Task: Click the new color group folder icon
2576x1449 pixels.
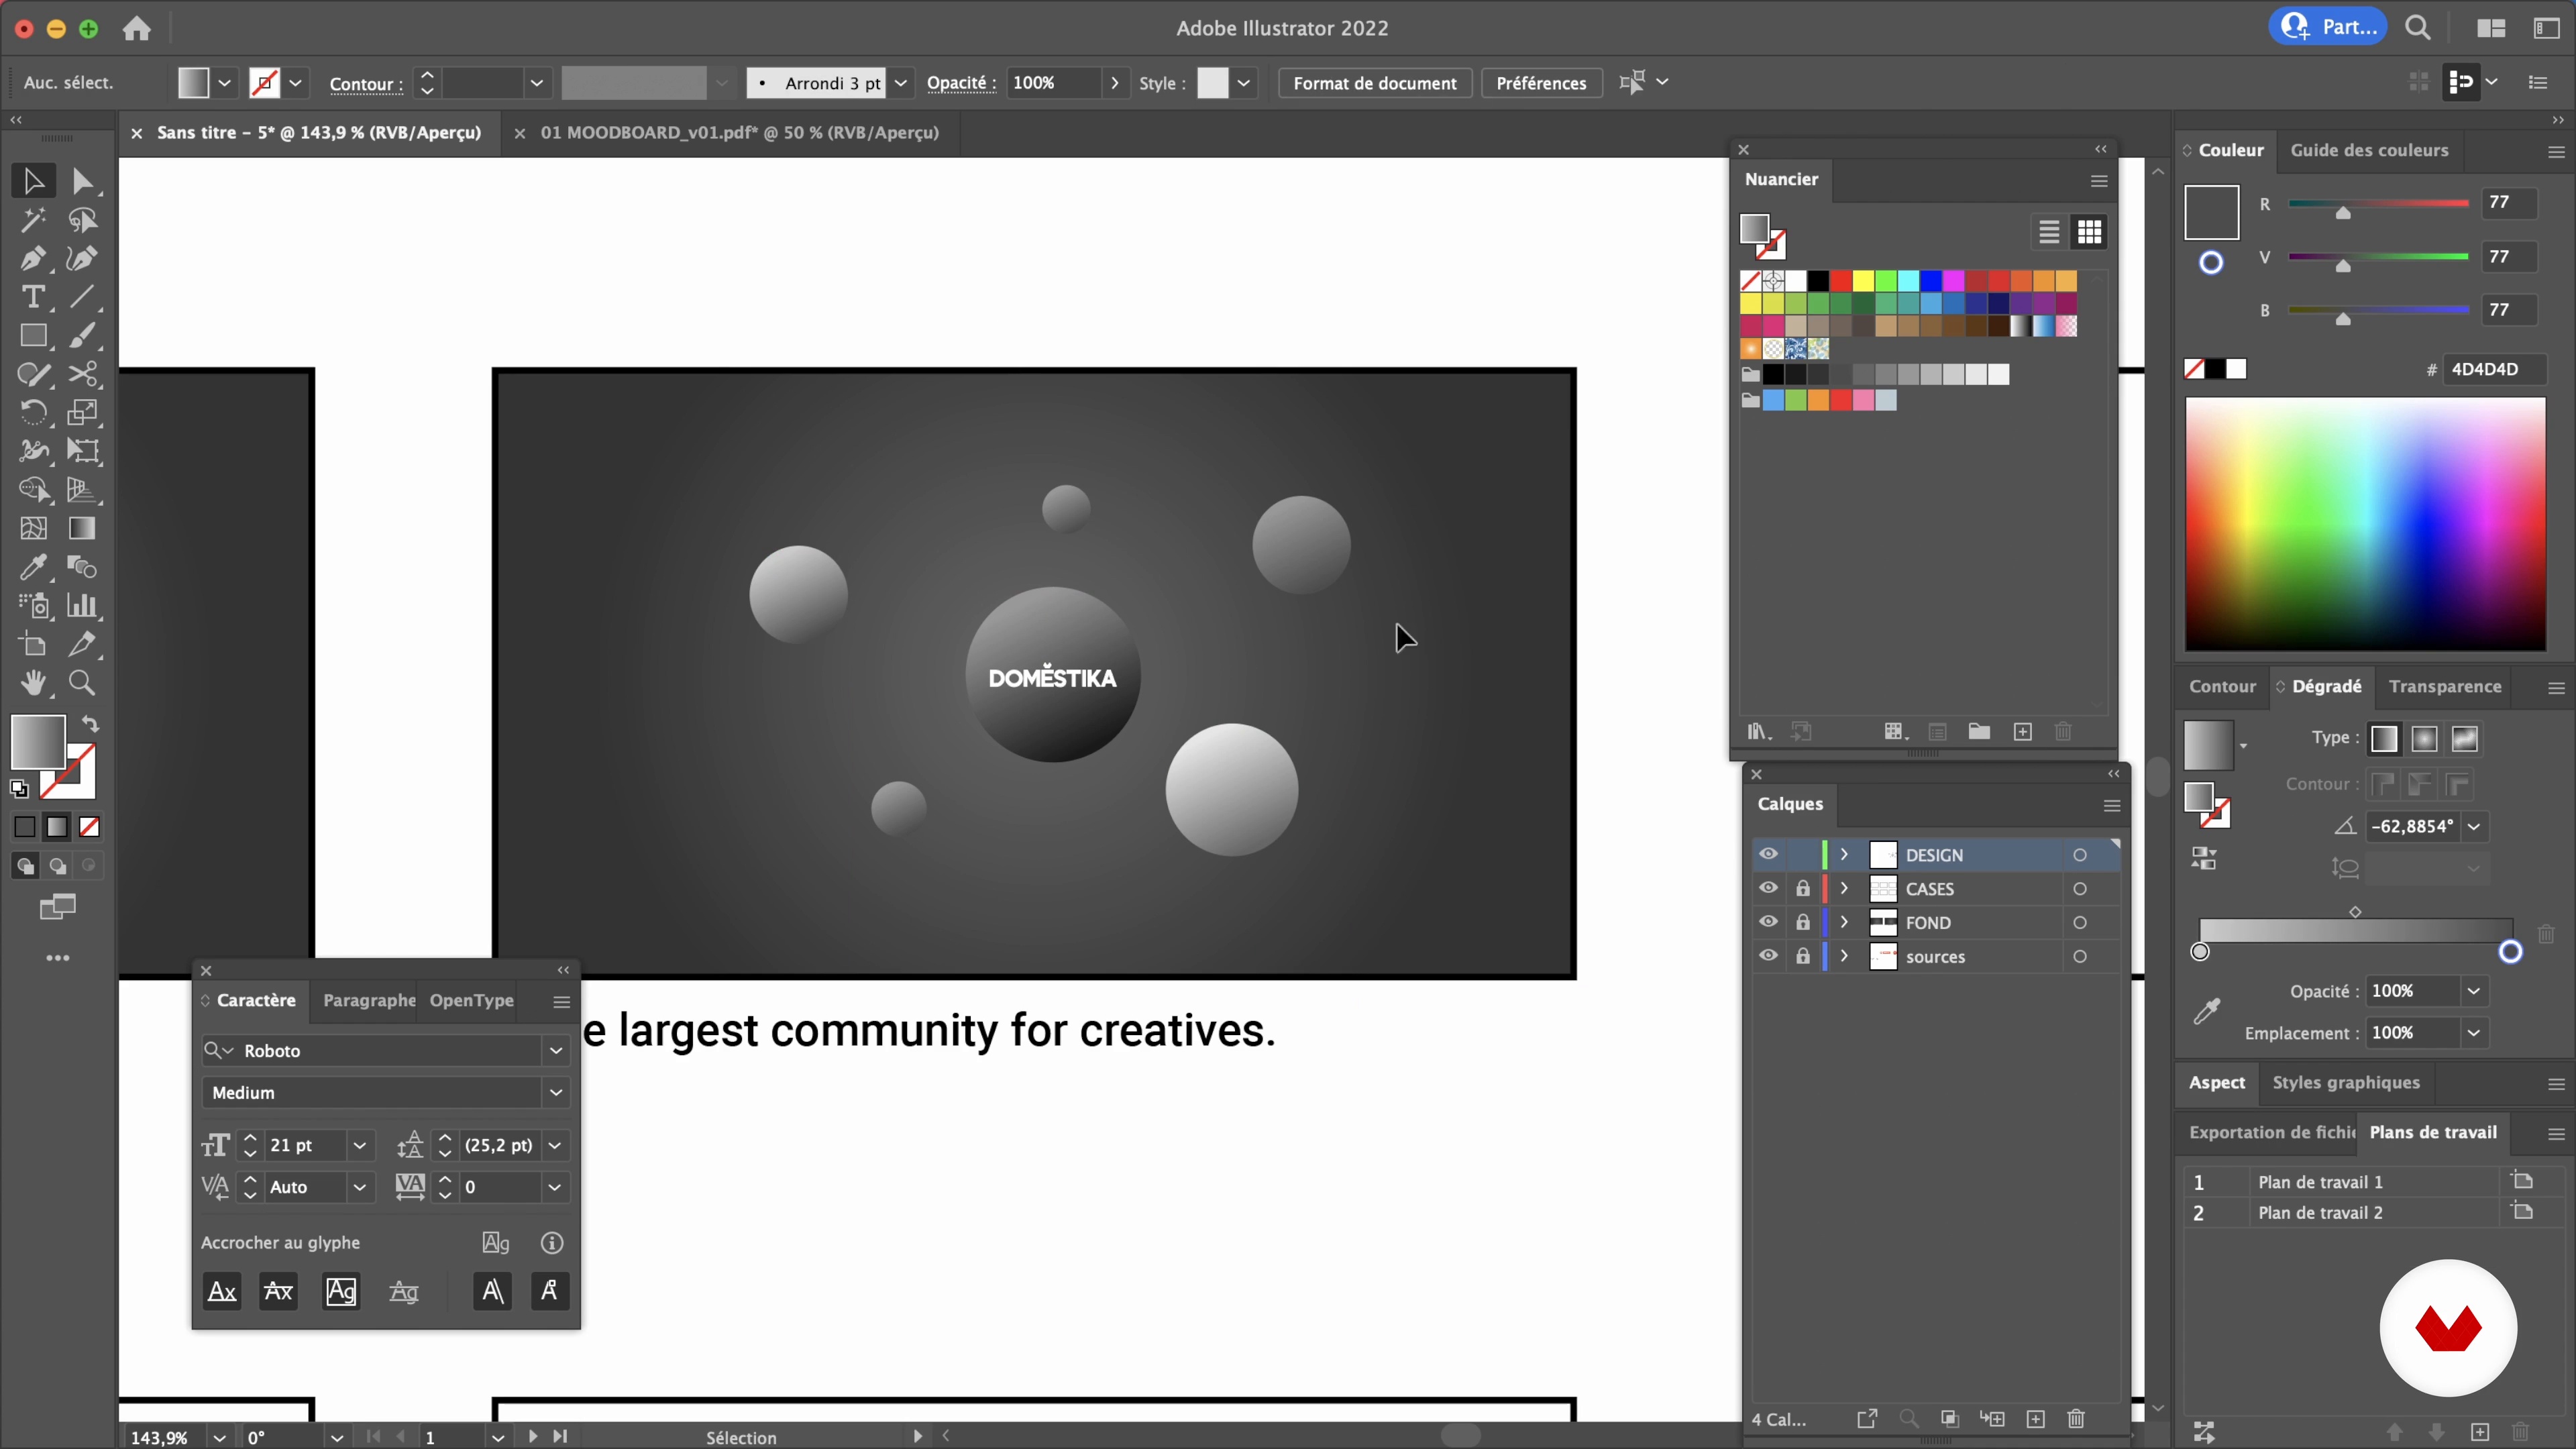Action: [x=1979, y=732]
